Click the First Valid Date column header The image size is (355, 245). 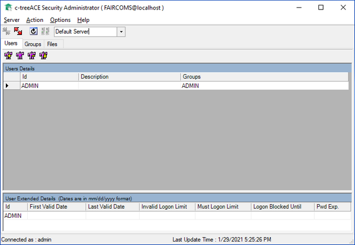[x=57, y=207]
